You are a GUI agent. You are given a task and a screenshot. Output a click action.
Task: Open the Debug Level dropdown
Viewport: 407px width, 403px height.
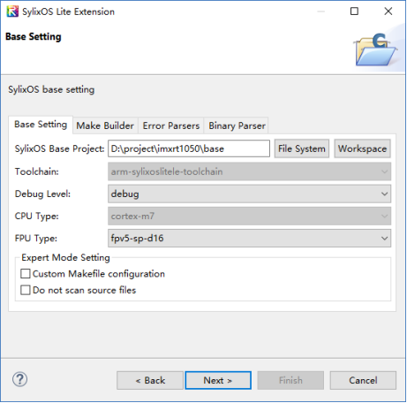coord(249,194)
